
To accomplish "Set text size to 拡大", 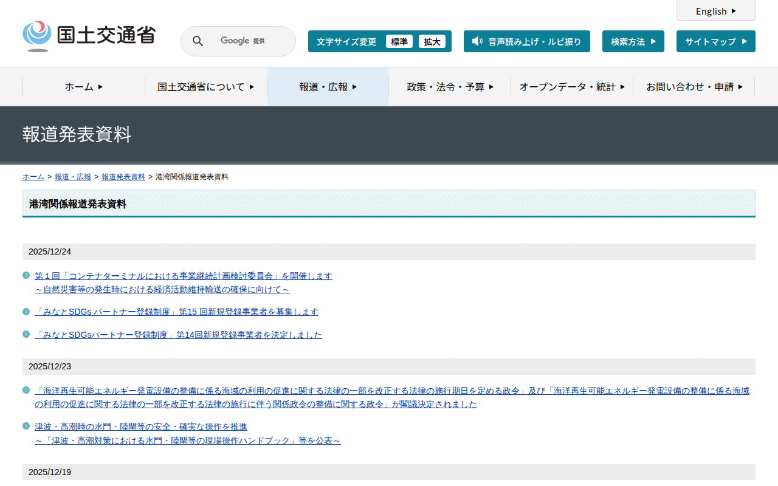I will (432, 41).
